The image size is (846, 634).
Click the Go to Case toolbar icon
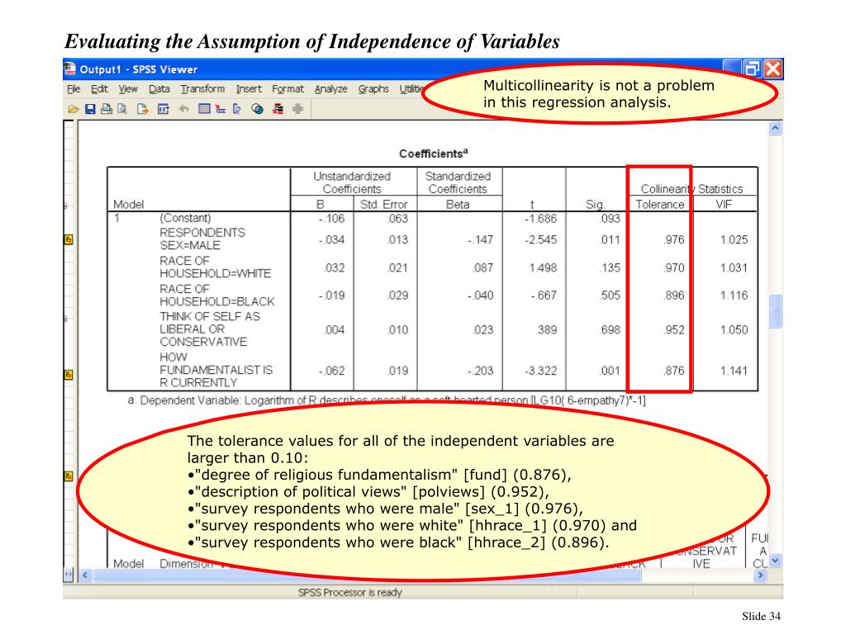pyautogui.click(x=220, y=109)
